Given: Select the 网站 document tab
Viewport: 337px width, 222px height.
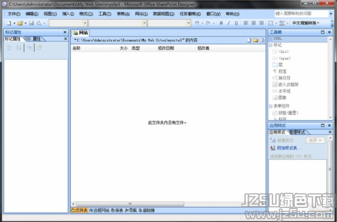Looking at the screenshot, I should point(80,33).
